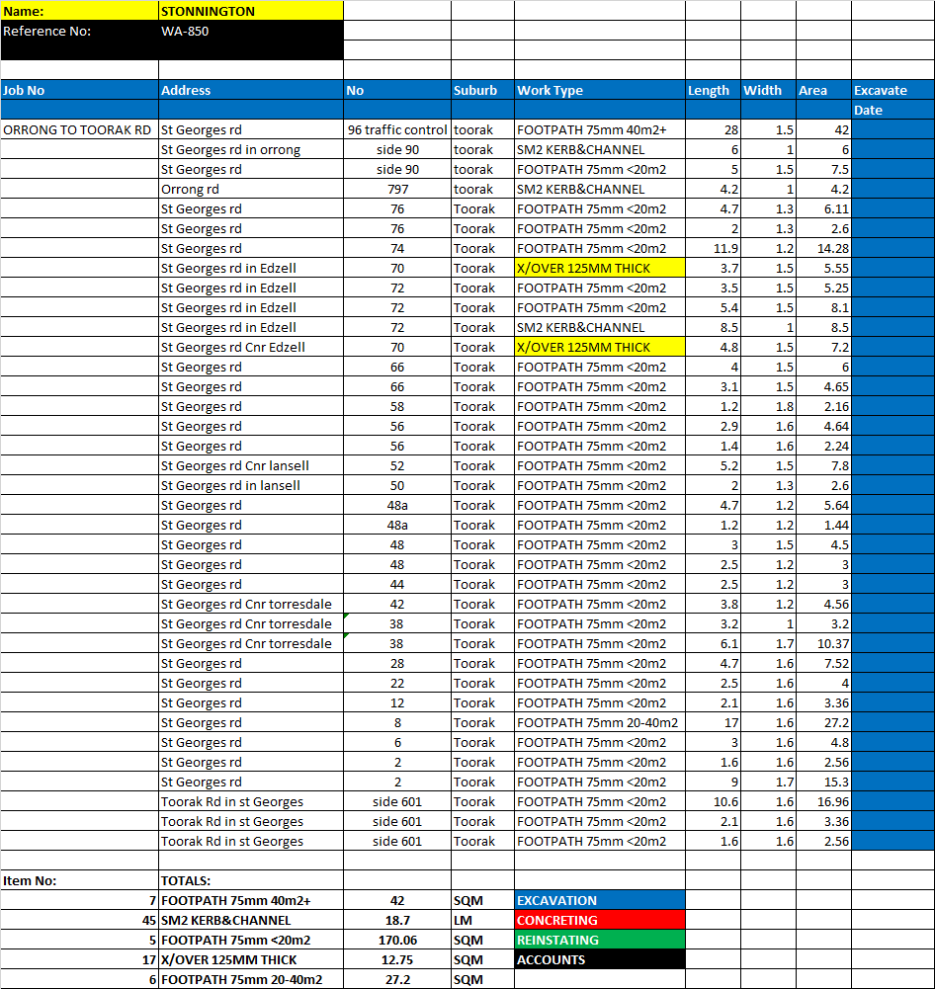The width and height of the screenshot is (935, 989).
Task: Click the blue EXCAVATION legend cell
Action: click(x=599, y=900)
